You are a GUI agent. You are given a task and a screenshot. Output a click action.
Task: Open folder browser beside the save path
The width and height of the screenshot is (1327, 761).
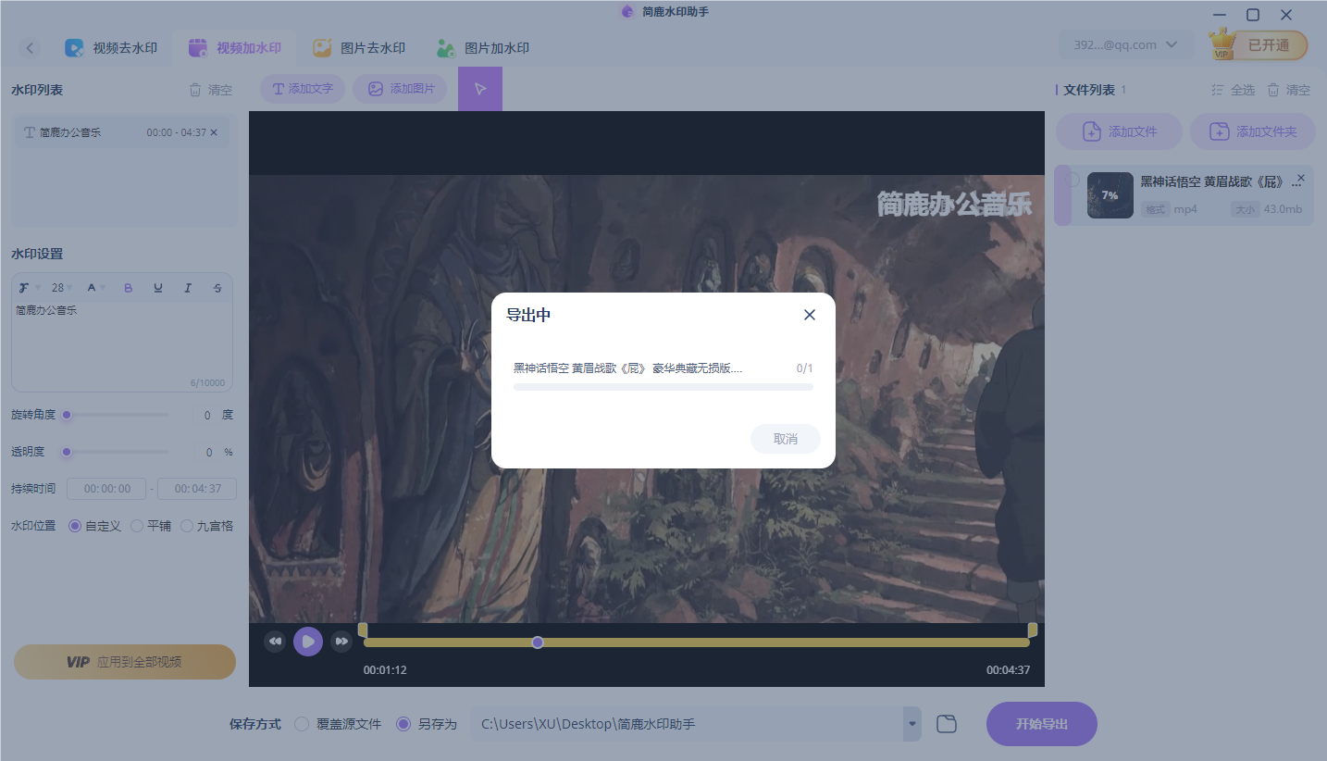pyautogui.click(x=946, y=723)
